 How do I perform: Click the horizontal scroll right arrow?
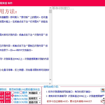pos(50,83)
